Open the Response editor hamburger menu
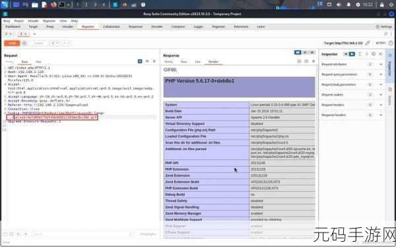The image size is (396, 247). (313, 61)
